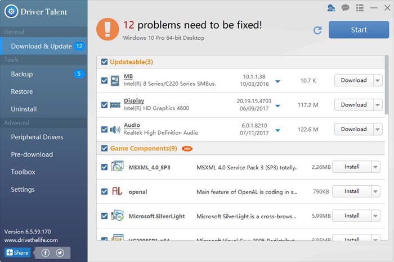Open the Restore section

43,91
